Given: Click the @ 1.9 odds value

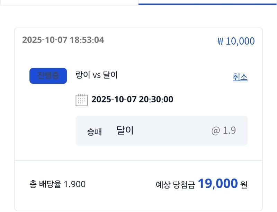Looking at the screenshot, I should point(224,131).
